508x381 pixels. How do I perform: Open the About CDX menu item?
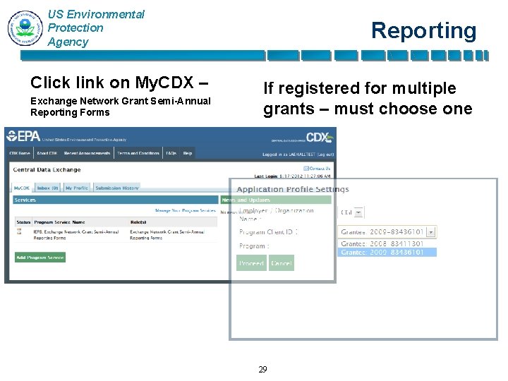[47, 153]
